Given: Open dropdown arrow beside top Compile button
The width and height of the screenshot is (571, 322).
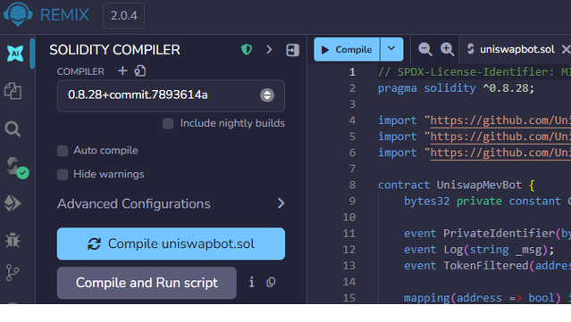Looking at the screenshot, I should pos(391,49).
